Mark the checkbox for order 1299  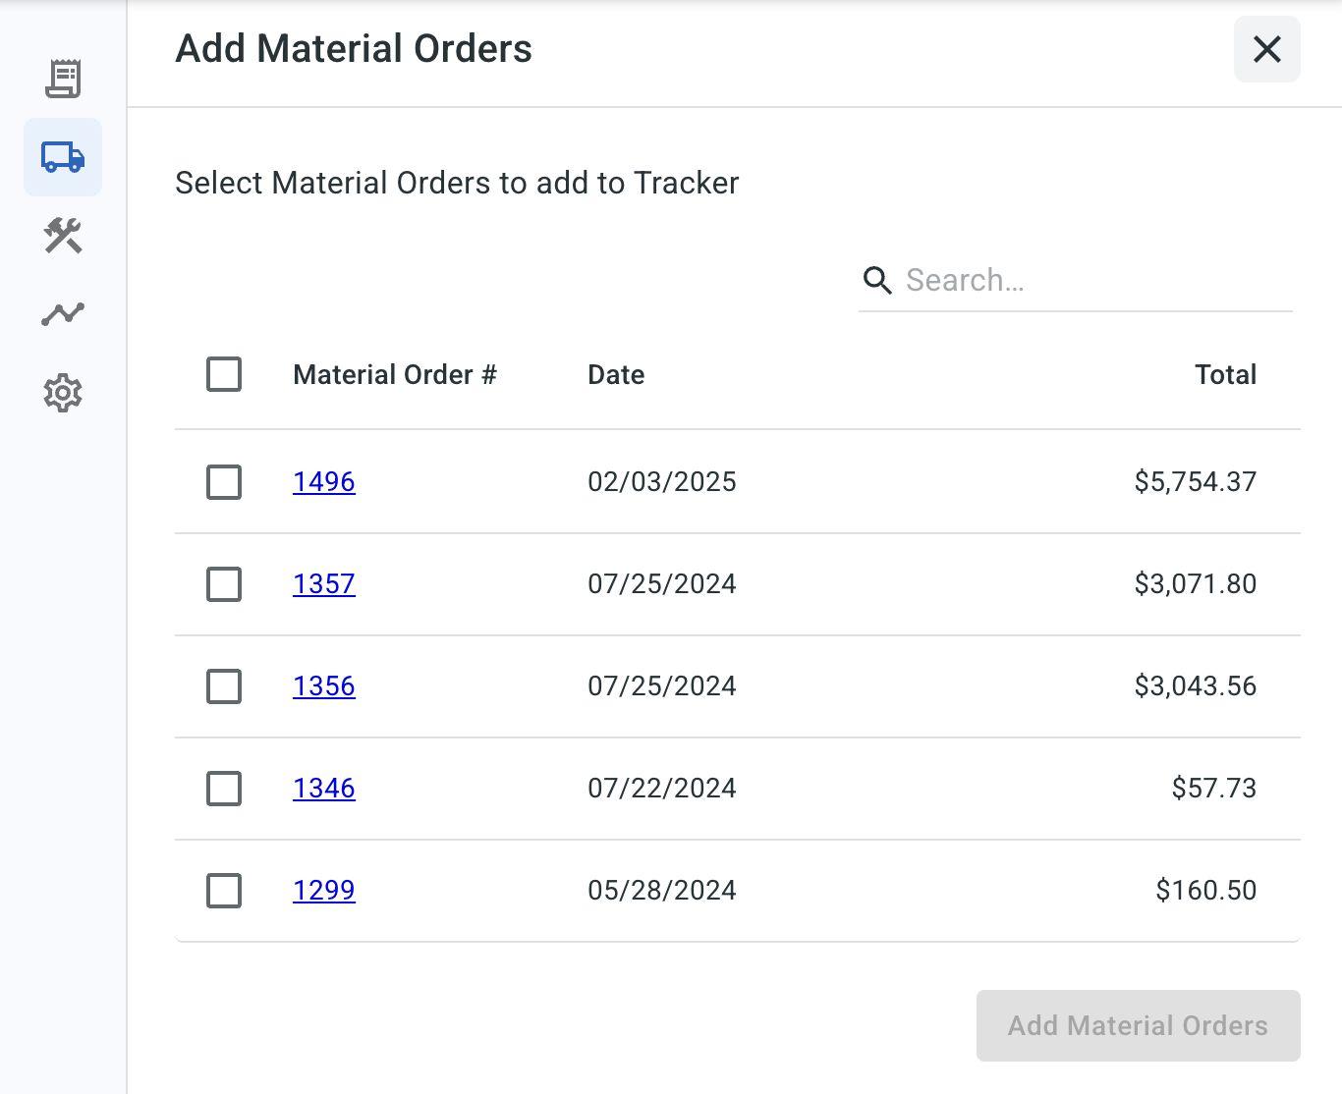pyautogui.click(x=224, y=891)
